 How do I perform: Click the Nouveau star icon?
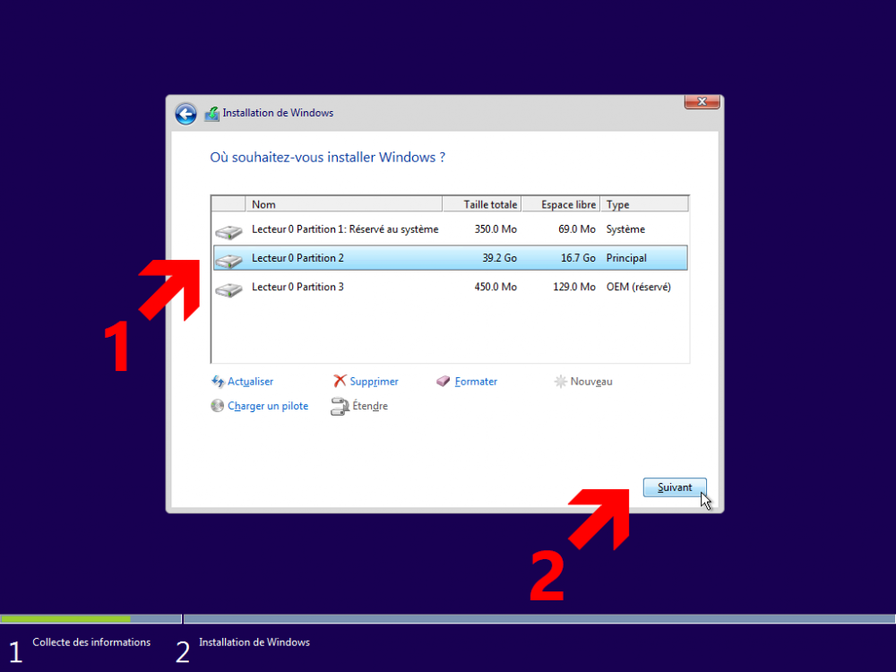561,381
